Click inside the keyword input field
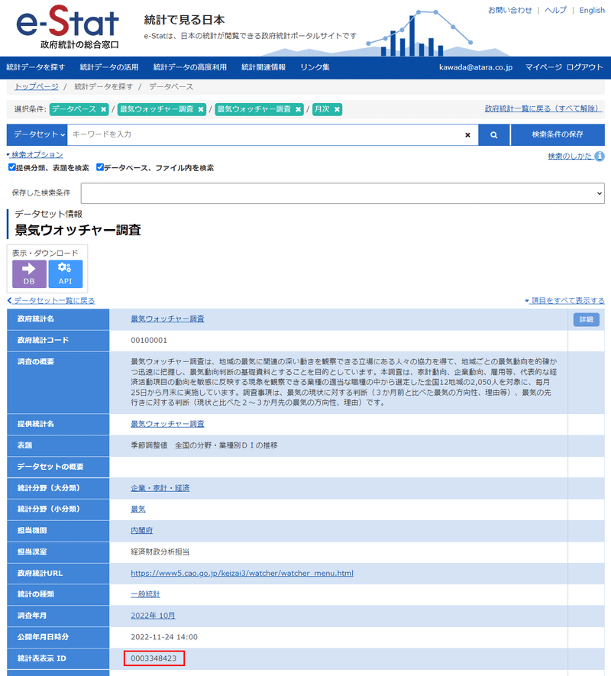This screenshot has height=676, width=611. click(267, 134)
